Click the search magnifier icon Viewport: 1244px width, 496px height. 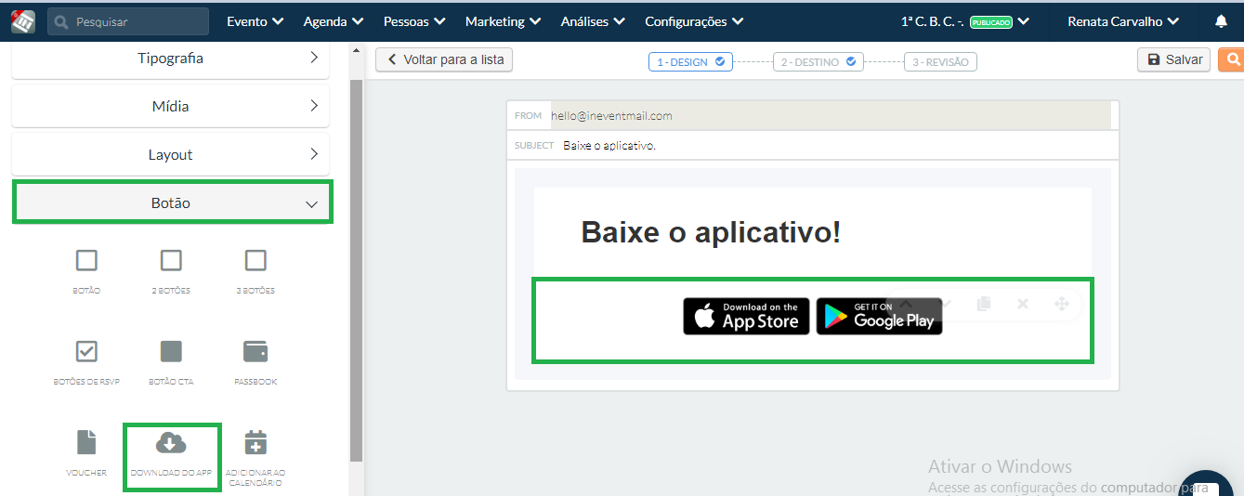62,21
